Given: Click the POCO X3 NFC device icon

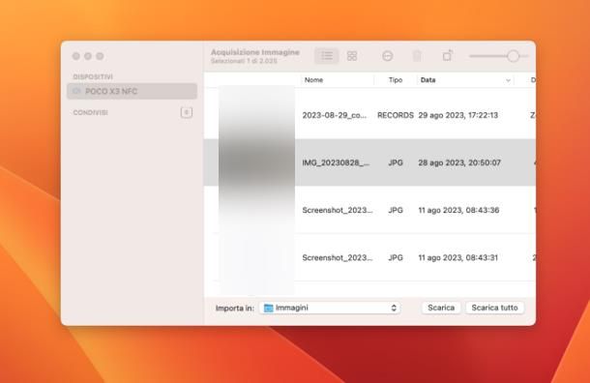Looking at the screenshot, I should click(x=76, y=91).
